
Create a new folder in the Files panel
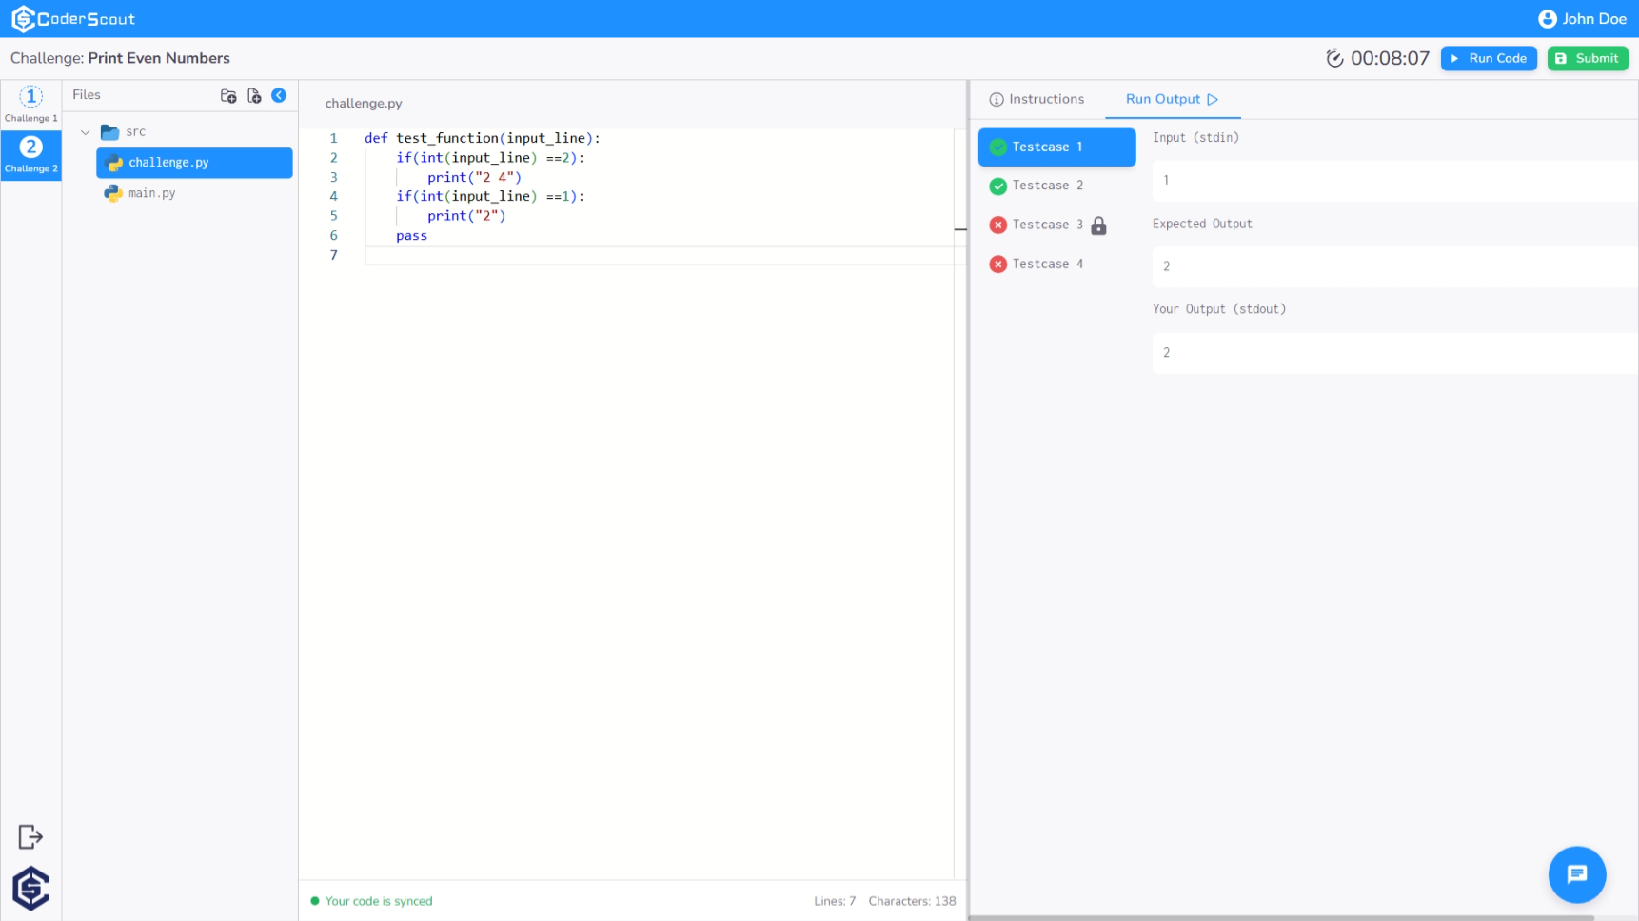(228, 95)
